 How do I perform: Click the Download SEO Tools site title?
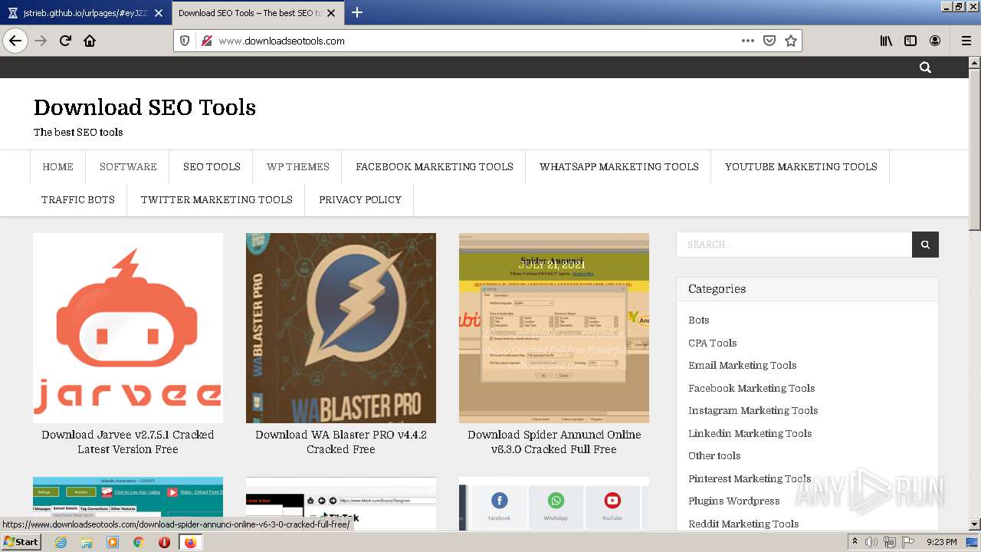coord(145,107)
